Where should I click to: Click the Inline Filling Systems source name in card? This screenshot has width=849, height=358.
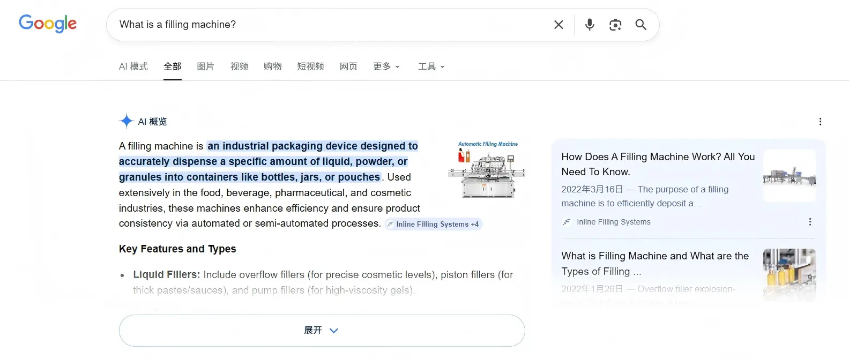[613, 222]
